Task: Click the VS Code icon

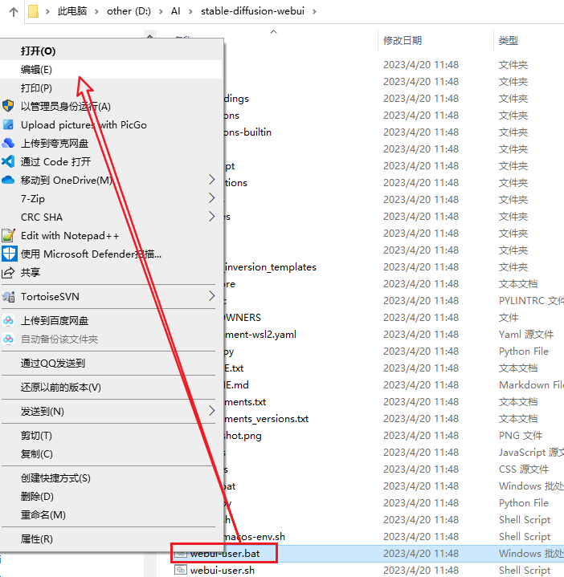Action: [8, 161]
